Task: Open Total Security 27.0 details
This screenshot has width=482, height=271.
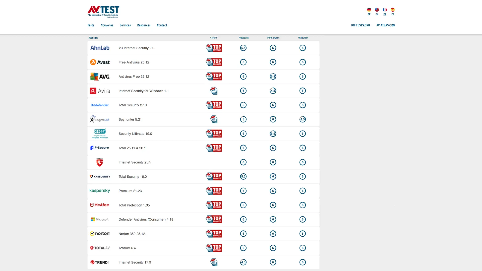Action: 133,105
